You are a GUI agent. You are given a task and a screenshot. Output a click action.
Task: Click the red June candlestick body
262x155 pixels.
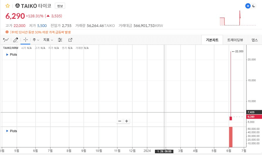[231, 118]
